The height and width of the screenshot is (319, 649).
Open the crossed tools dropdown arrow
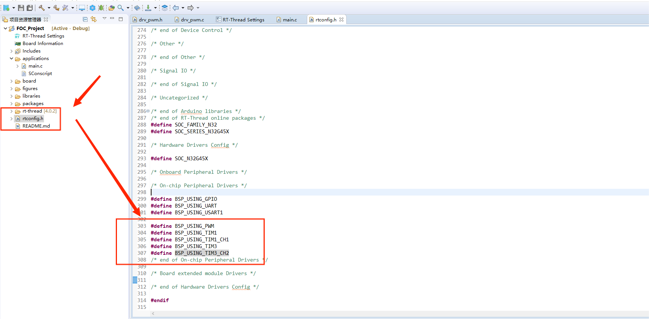73,8
